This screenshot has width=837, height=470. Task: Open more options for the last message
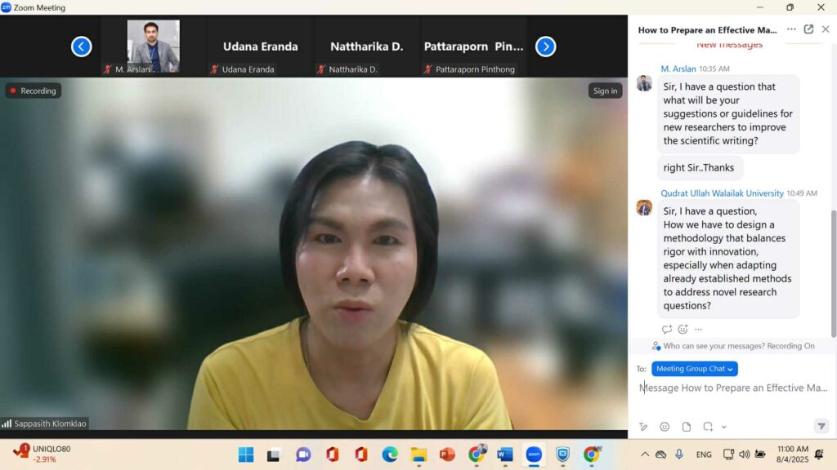tap(698, 330)
